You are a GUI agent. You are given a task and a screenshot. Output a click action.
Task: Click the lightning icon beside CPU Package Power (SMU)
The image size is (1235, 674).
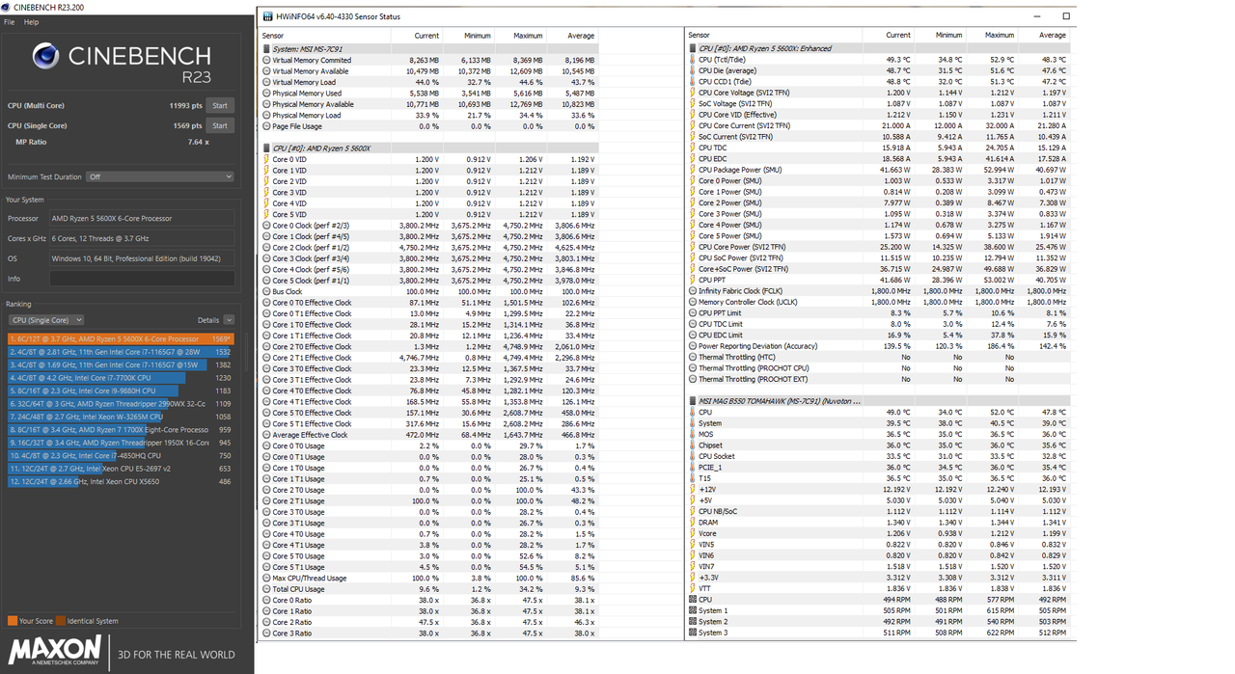pos(693,170)
